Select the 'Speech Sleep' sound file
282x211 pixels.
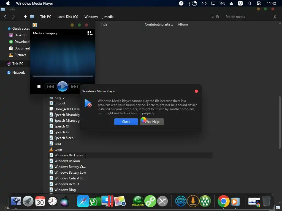coord(61,138)
